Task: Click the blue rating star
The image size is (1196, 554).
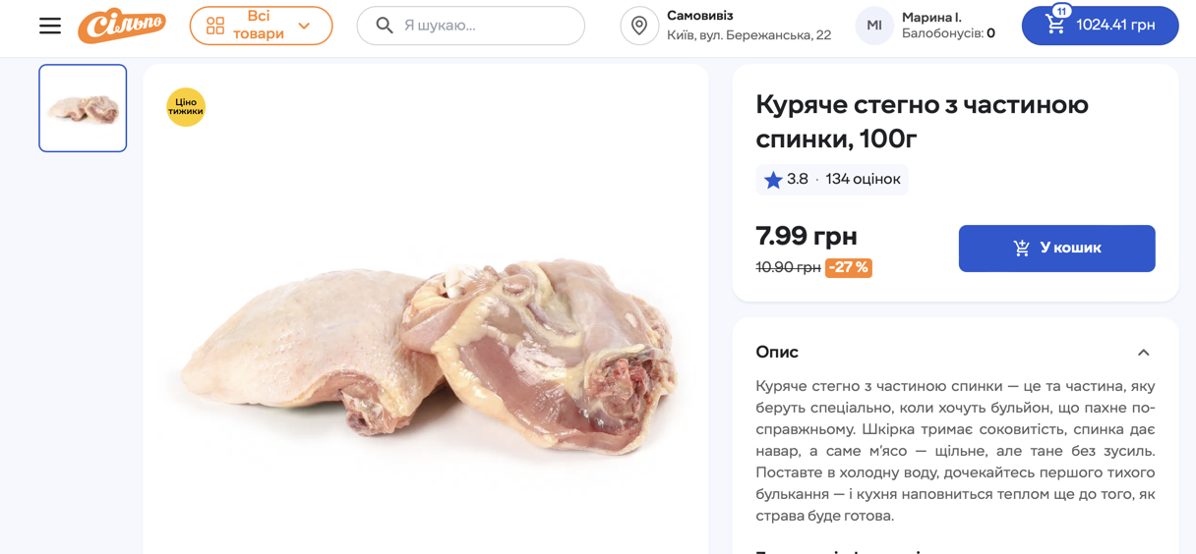Action: [773, 180]
